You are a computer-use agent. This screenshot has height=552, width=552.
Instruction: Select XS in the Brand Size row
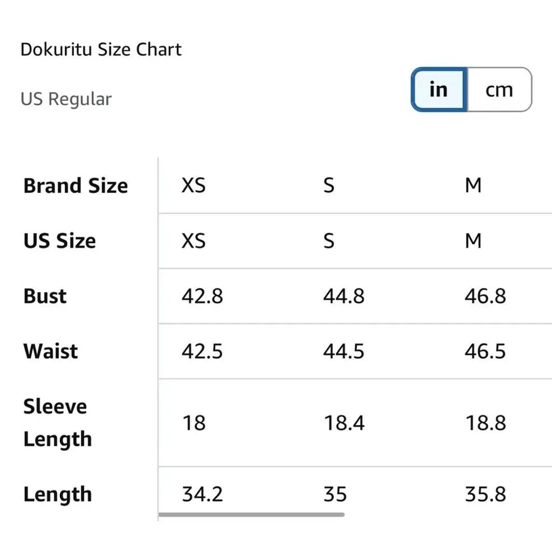point(194,186)
